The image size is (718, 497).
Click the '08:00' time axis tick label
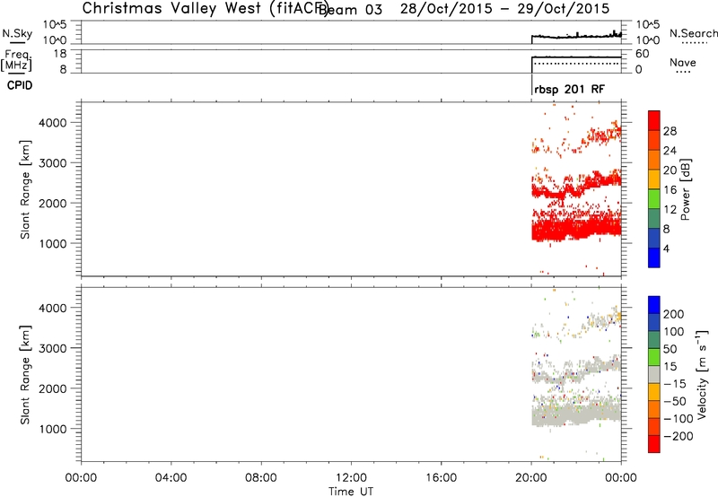261,478
